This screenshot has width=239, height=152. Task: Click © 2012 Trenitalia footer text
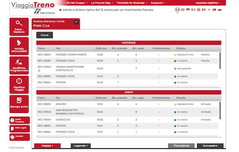point(16,148)
